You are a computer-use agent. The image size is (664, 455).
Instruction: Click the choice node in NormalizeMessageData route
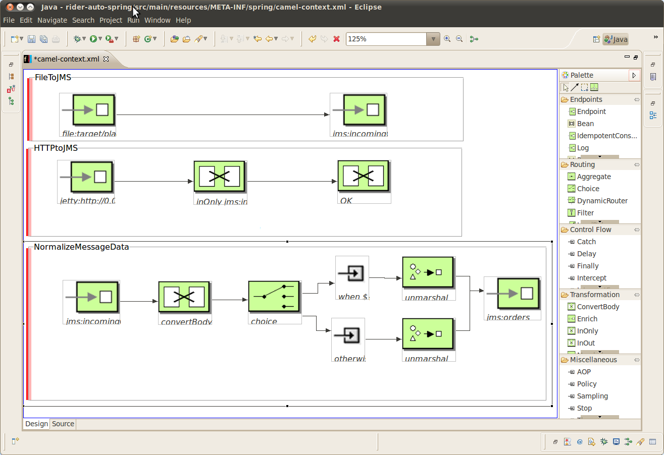click(x=275, y=297)
